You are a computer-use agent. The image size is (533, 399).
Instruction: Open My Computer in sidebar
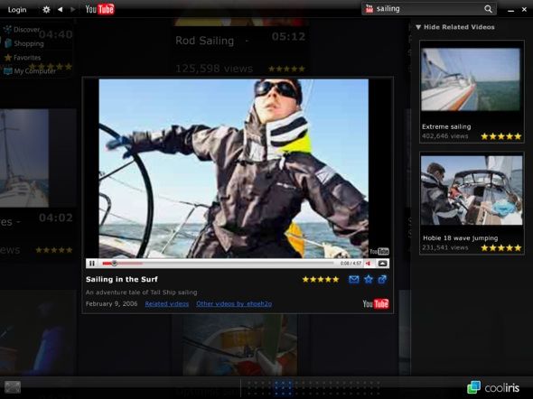30,71
